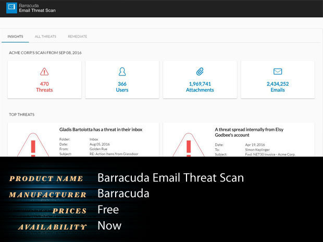Switch to the All Threats tab

[x=45, y=36]
